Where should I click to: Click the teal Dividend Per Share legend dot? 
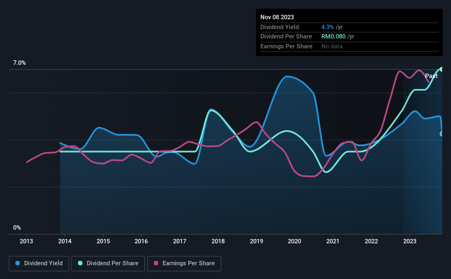click(x=80, y=263)
